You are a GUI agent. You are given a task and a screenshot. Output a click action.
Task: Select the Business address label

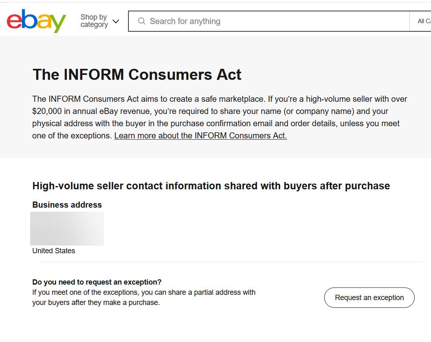tap(67, 205)
